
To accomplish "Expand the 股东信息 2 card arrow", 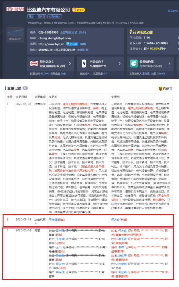I will 70,63.
